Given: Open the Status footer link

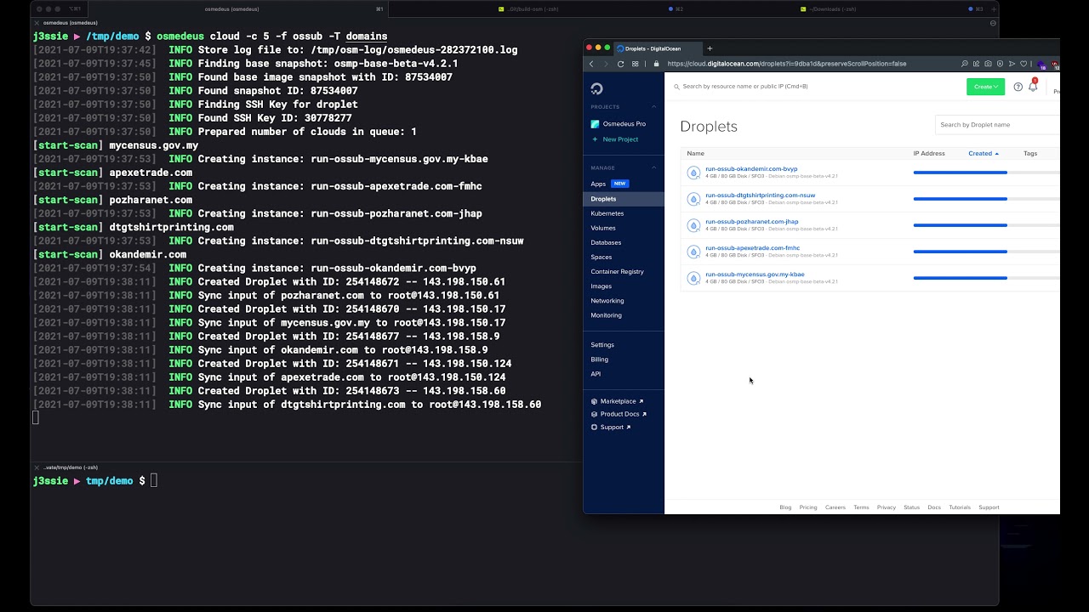Looking at the screenshot, I should (911, 507).
